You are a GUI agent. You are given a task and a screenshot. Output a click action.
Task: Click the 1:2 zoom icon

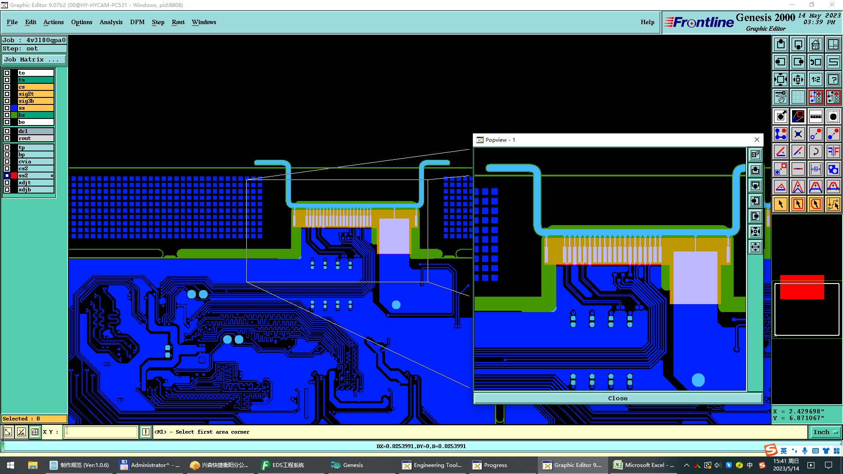[815, 79]
